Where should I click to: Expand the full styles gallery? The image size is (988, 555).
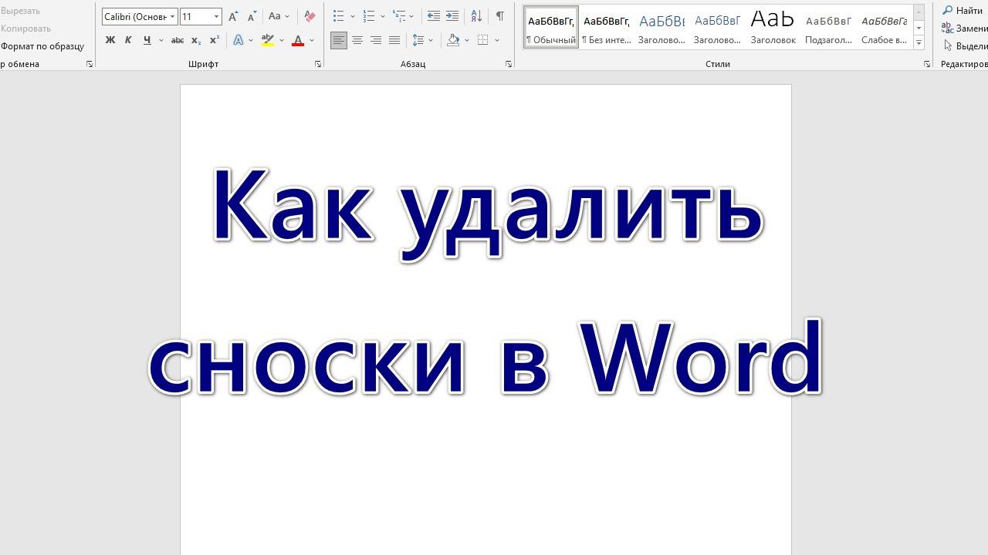(919, 42)
